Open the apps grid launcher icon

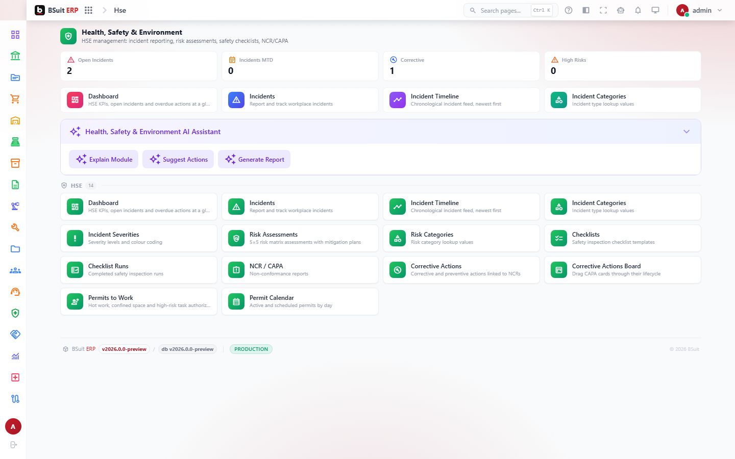coord(88,10)
